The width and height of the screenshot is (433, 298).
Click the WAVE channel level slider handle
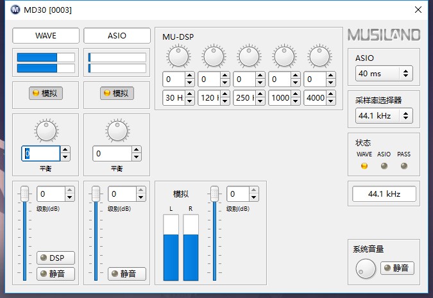click(x=25, y=193)
